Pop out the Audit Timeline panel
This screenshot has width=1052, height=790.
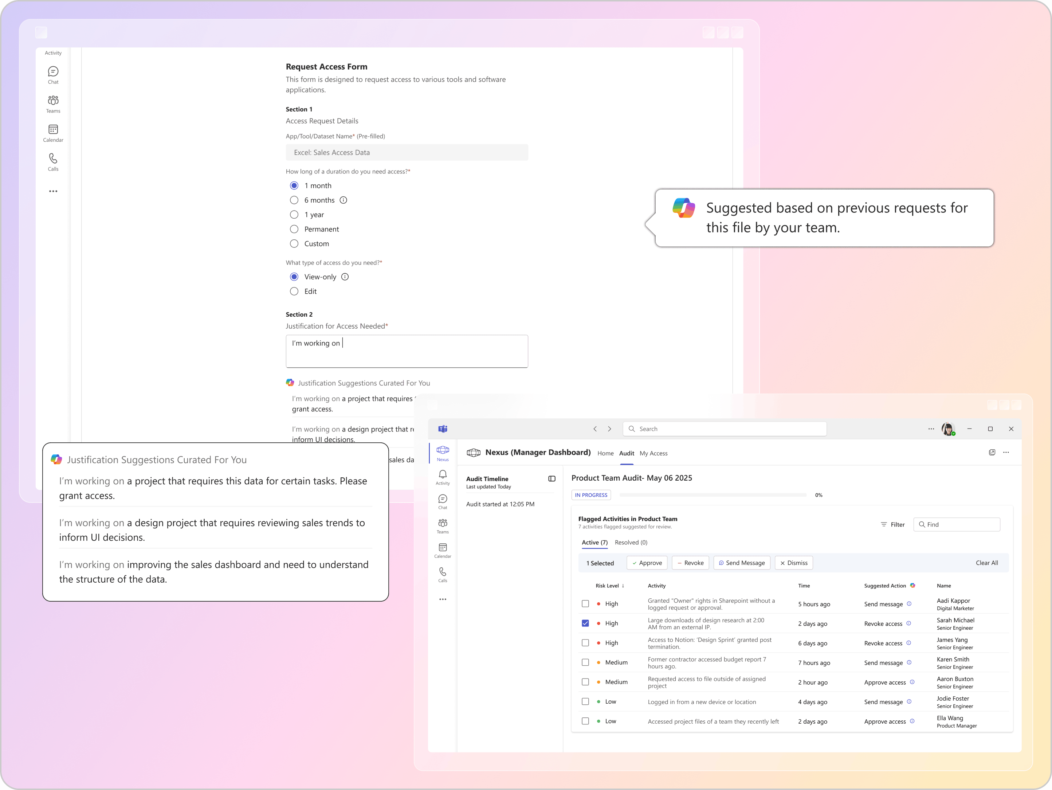pyautogui.click(x=552, y=479)
